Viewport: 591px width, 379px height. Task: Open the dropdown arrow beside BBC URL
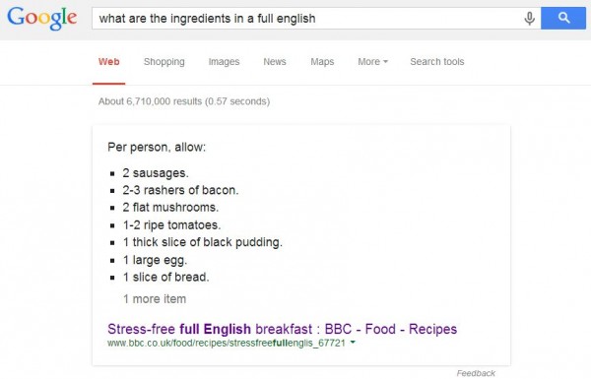coord(353,343)
